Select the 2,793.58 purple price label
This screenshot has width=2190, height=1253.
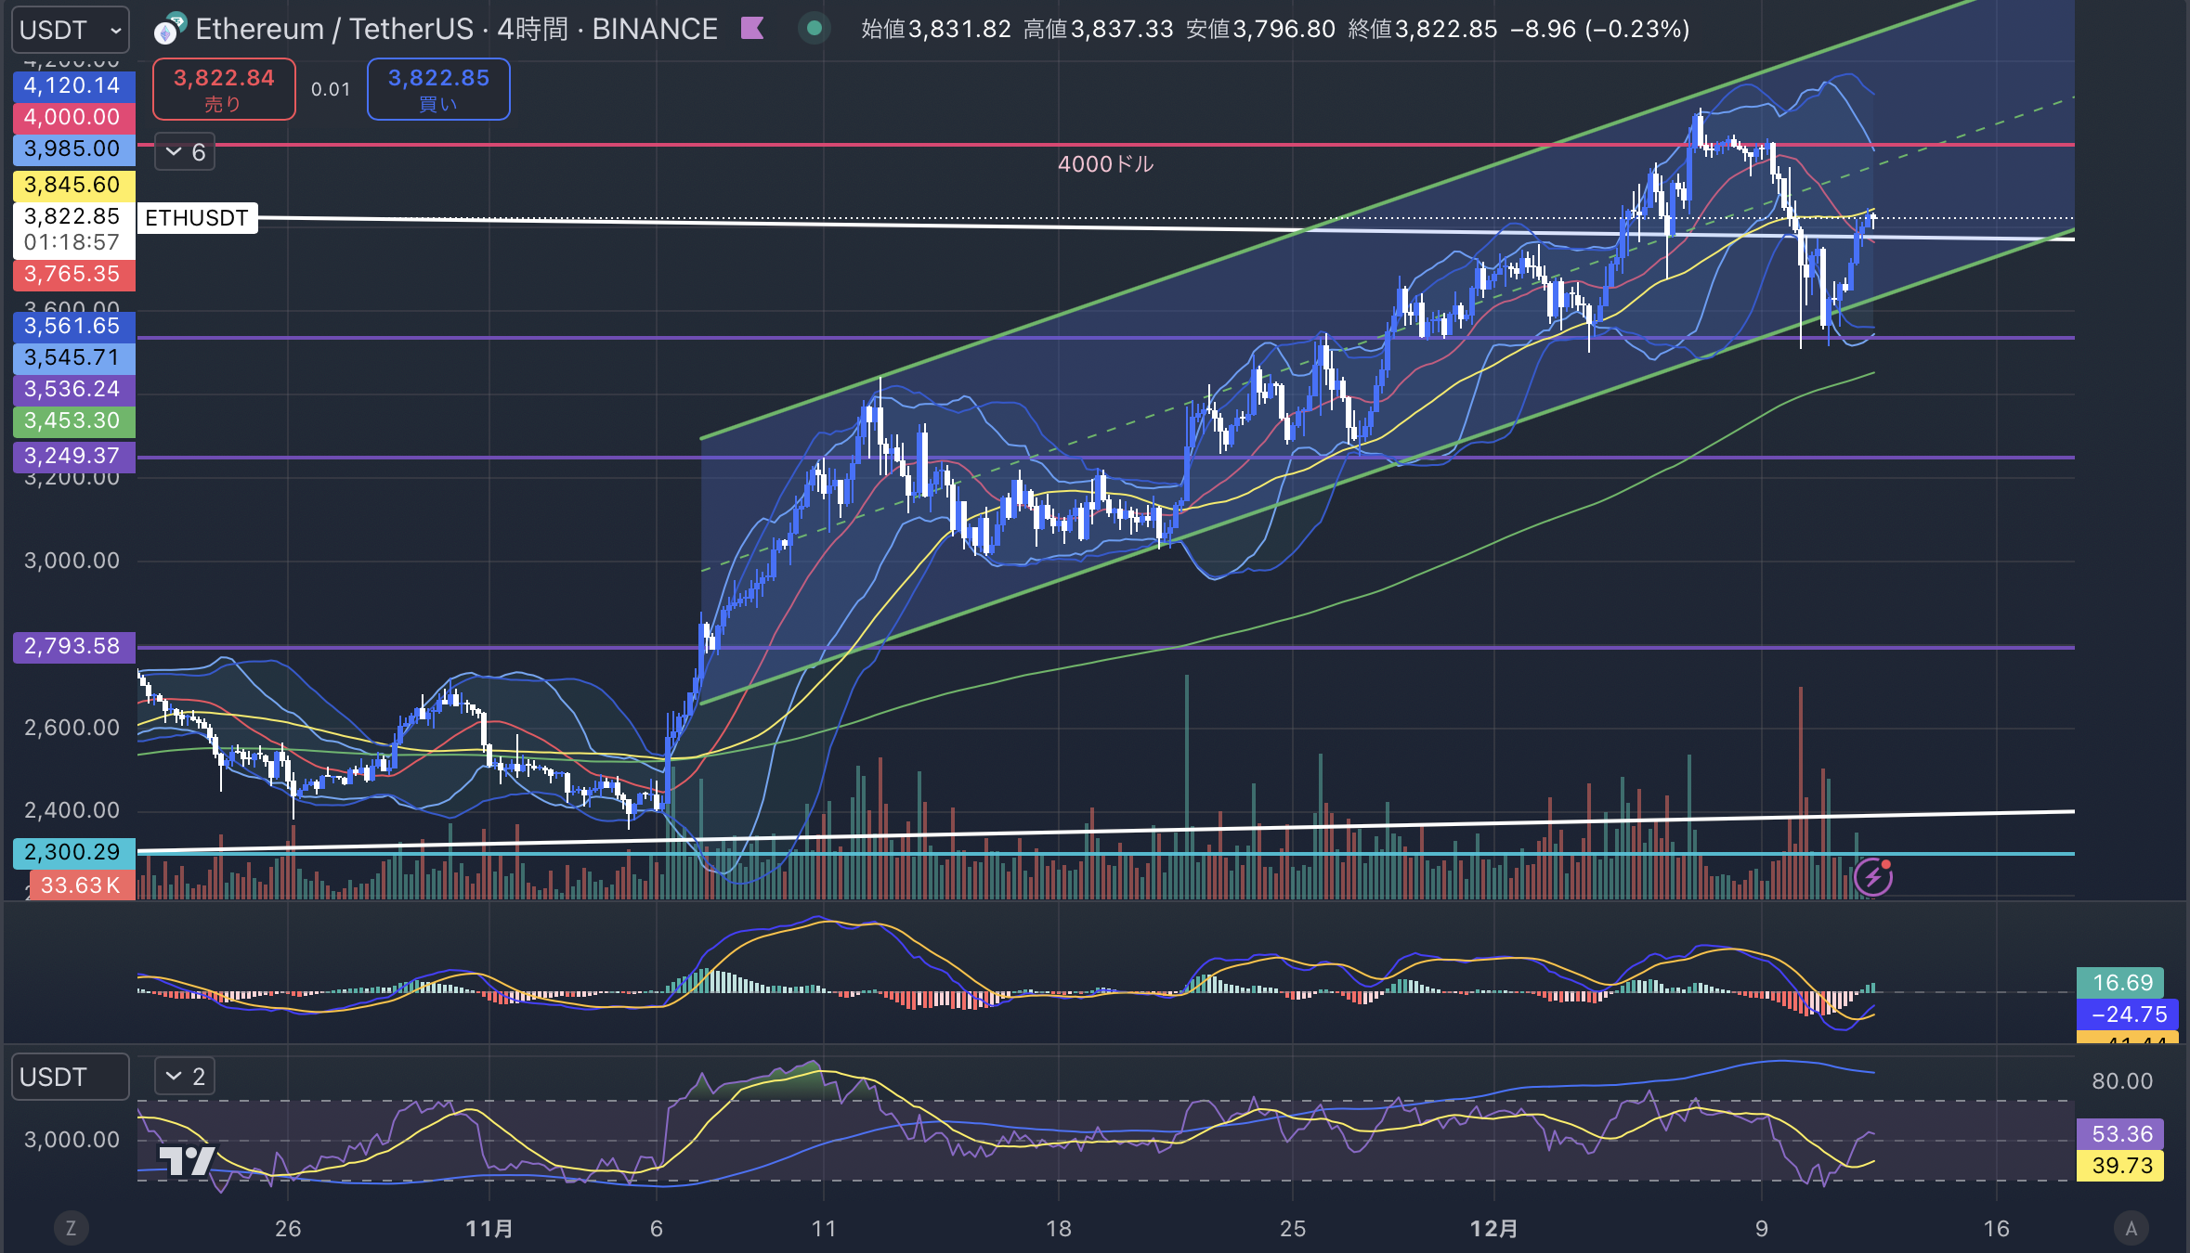(73, 647)
